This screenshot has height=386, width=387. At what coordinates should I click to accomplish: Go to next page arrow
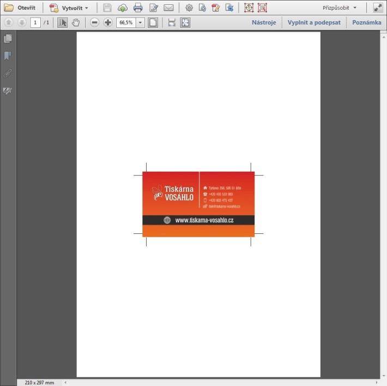point(22,22)
